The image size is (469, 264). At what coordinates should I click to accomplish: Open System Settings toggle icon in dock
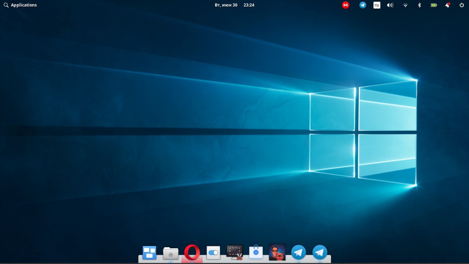[213, 253]
